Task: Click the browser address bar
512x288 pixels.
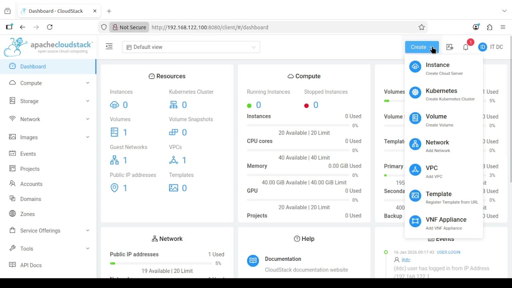Action: 263,27
